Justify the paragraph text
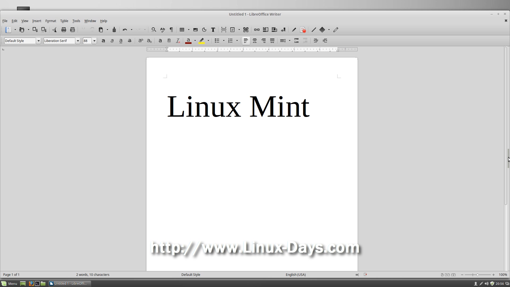 (x=272, y=41)
